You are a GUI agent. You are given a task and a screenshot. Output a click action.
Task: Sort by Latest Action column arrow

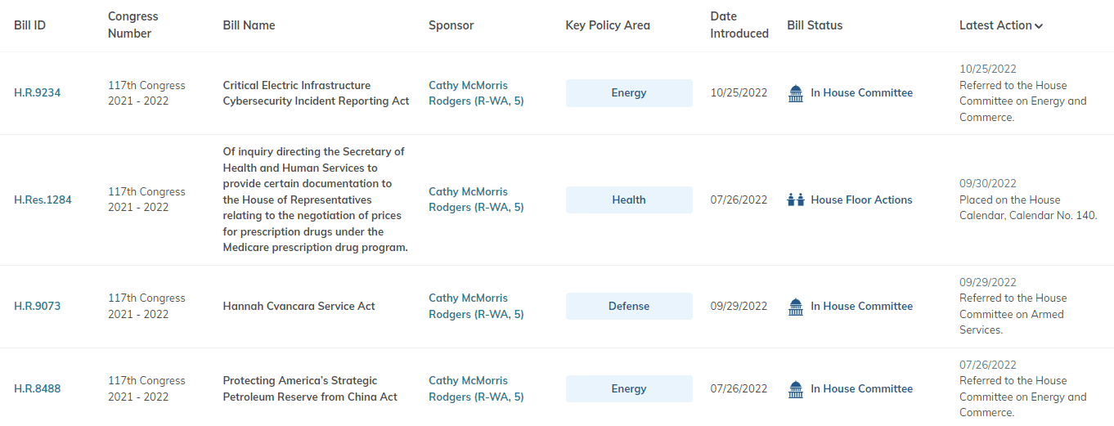pos(1039,26)
